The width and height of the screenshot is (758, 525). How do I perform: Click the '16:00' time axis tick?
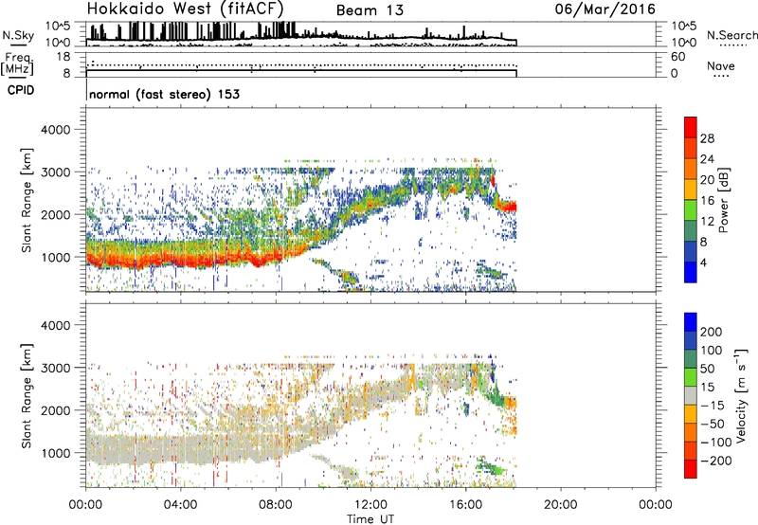click(465, 505)
